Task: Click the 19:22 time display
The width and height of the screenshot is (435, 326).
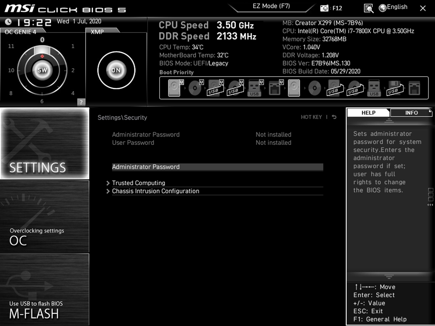Action: (x=34, y=22)
